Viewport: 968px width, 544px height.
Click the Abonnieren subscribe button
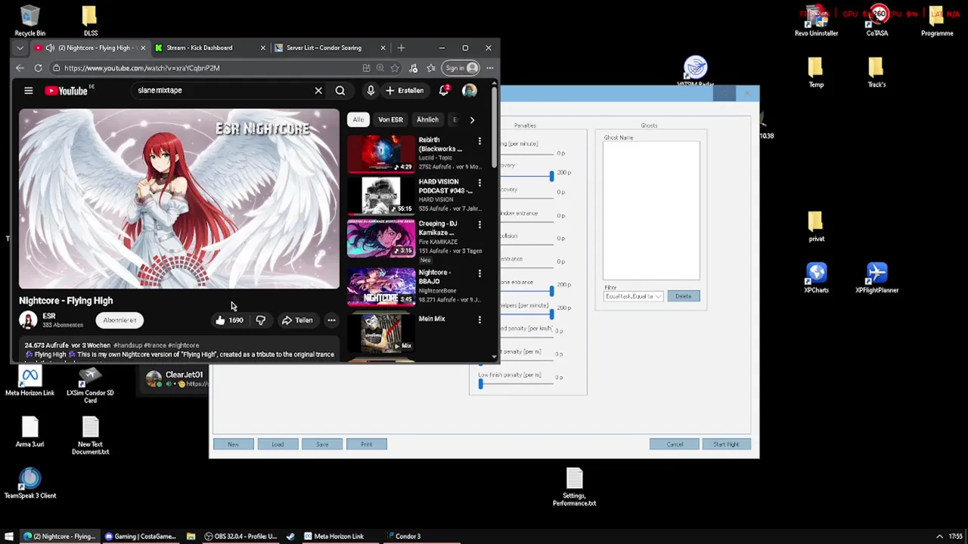coord(119,320)
